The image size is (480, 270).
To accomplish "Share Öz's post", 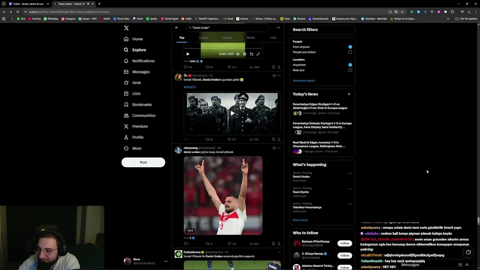I will tap(279, 139).
